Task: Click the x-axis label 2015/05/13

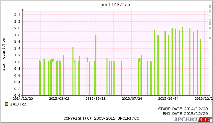Action: (x=95, y=98)
